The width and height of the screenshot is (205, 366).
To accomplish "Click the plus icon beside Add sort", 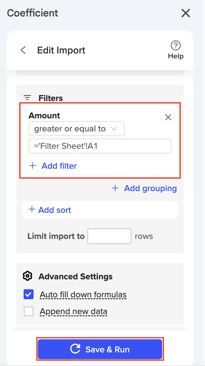I will (32, 210).
